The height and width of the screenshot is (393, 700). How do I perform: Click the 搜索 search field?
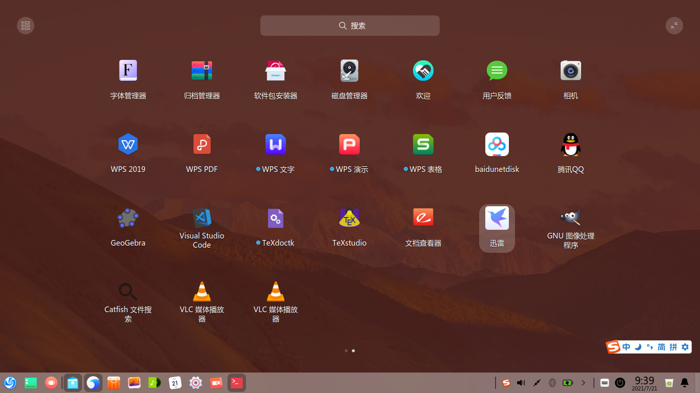pyautogui.click(x=350, y=26)
